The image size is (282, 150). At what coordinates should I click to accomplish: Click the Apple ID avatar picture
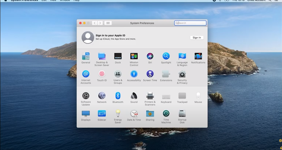click(88, 37)
